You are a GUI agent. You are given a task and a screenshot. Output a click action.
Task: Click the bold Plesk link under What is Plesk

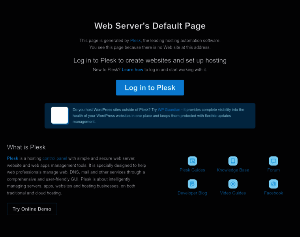[x=13, y=158]
